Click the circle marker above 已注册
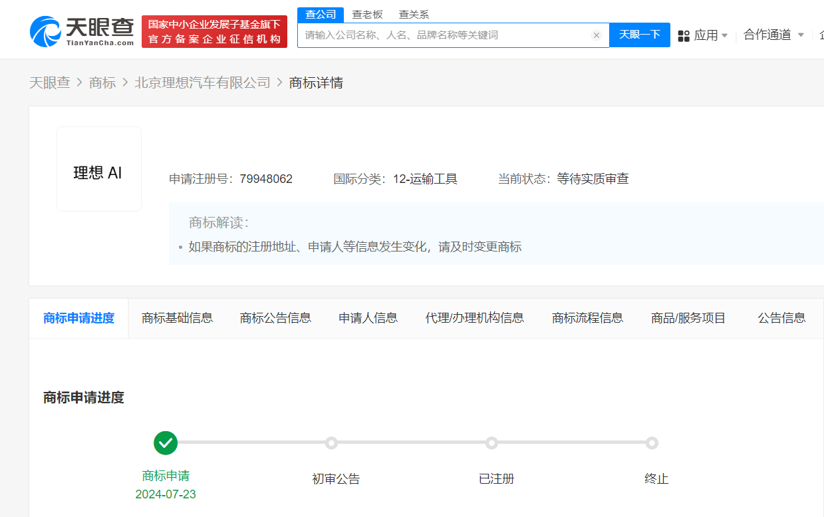This screenshot has height=517, width=824. [x=491, y=442]
